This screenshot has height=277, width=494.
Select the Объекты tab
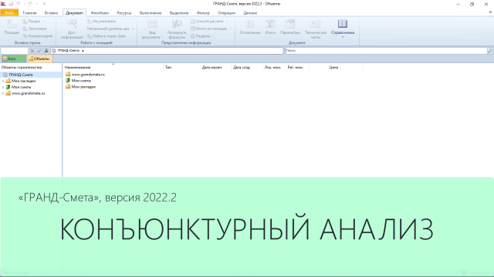[x=39, y=58]
